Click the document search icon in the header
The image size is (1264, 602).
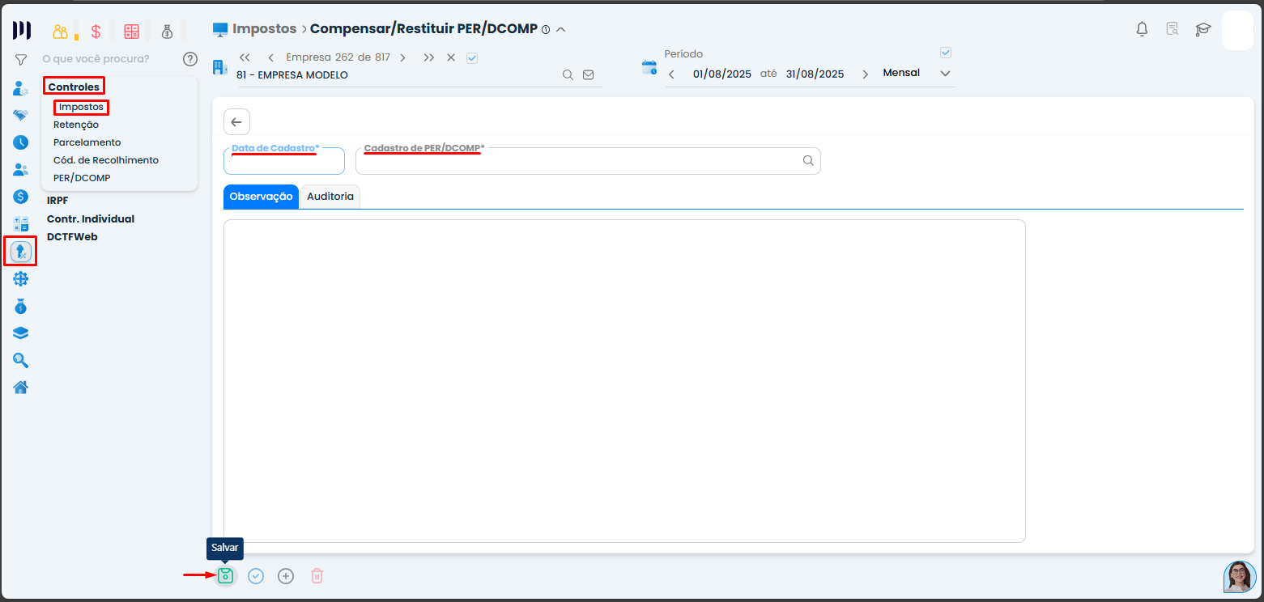[1172, 30]
